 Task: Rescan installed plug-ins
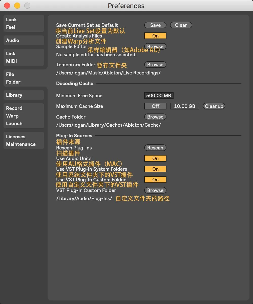pyautogui.click(x=155, y=148)
